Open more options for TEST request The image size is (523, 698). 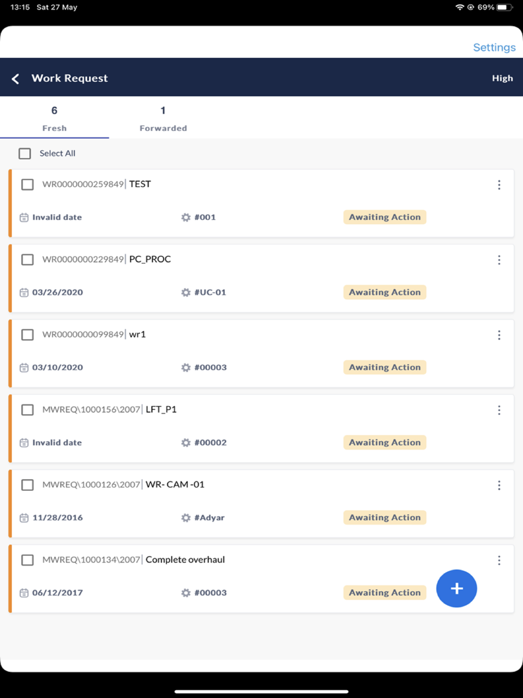coord(499,185)
